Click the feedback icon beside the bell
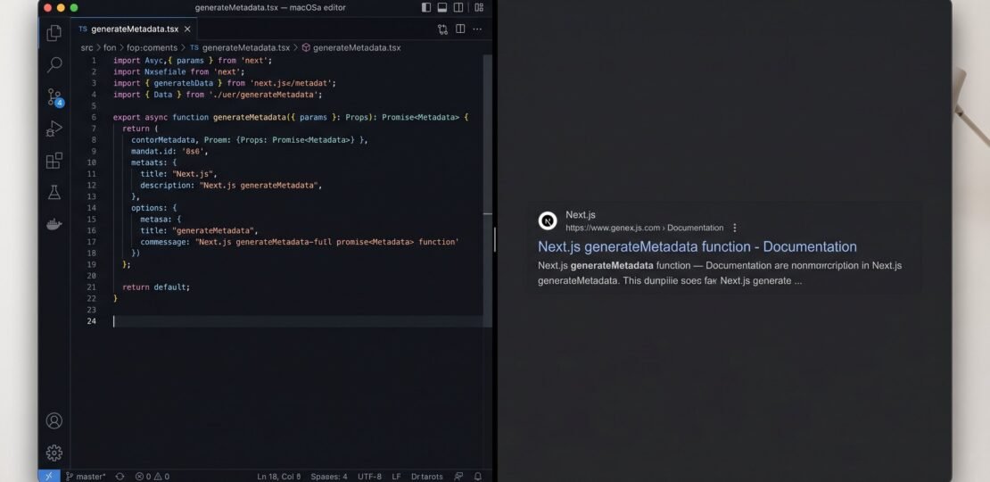This screenshot has height=482, width=990. [x=459, y=477]
